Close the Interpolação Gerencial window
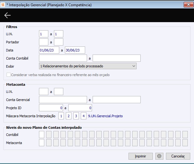Viewport: 194px width, 164px height. 188,5
